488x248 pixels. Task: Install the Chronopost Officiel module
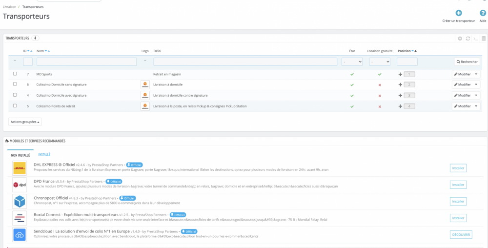click(458, 201)
